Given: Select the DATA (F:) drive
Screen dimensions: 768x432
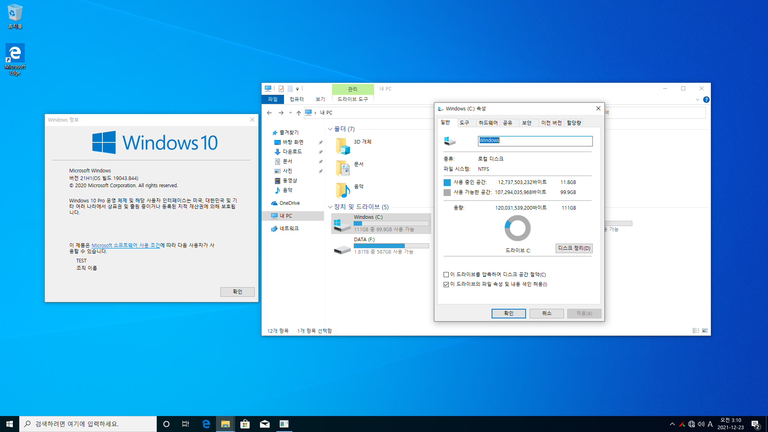Looking at the screenshot, I should [x=381, y=246].
